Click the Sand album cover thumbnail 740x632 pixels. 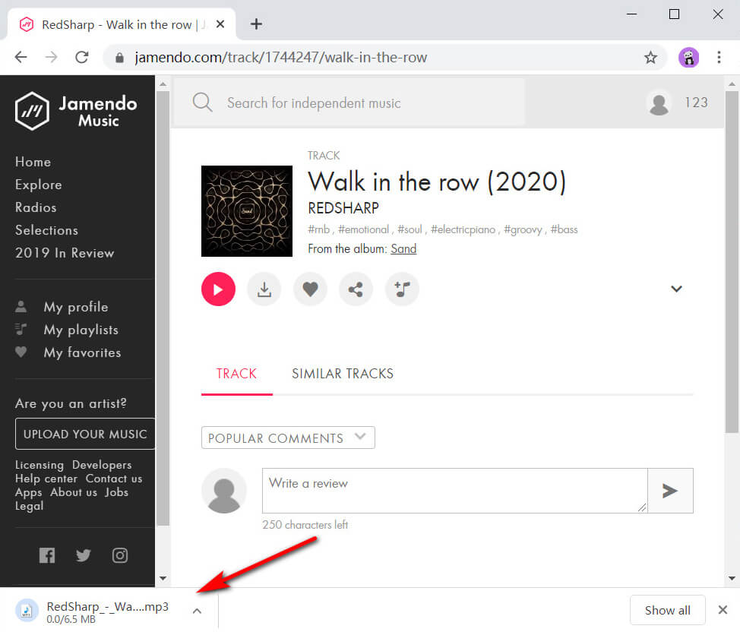(247, 211)
